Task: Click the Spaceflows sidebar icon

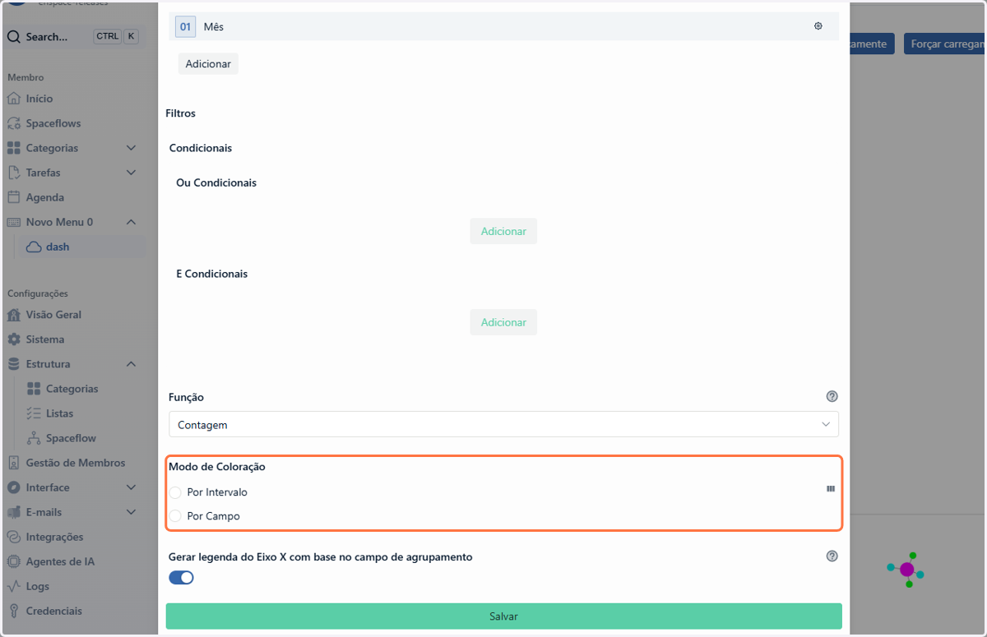Action: click(13, 123)
